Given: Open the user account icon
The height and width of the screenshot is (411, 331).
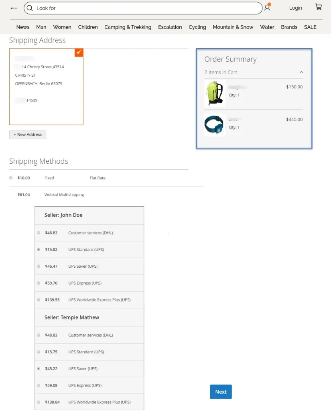Looking at the screenshot, I should click(267, 8).
